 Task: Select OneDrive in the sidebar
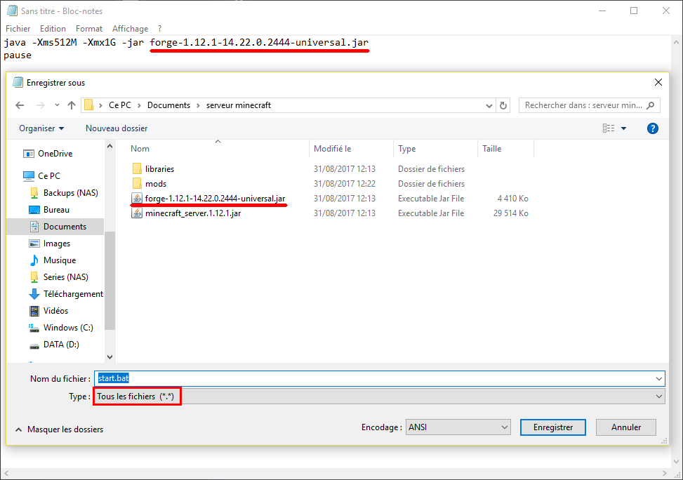[55, 154]
